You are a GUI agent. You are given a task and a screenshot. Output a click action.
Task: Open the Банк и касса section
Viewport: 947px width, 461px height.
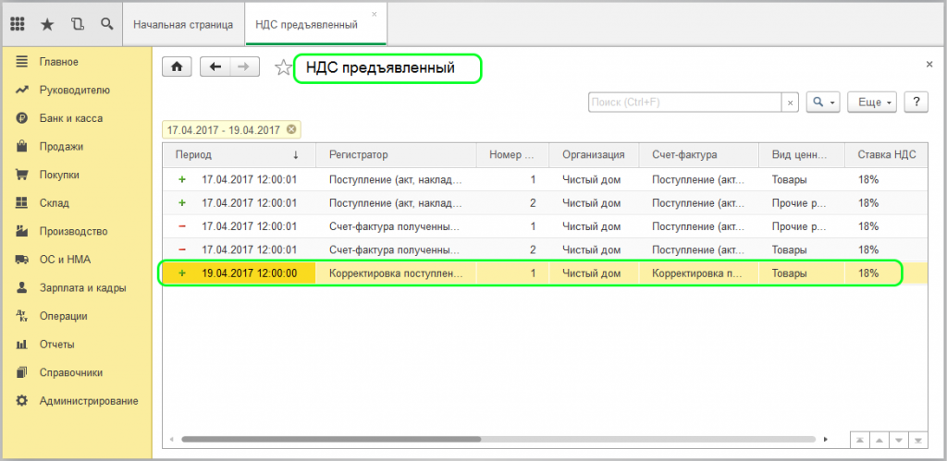click(70, 118)
